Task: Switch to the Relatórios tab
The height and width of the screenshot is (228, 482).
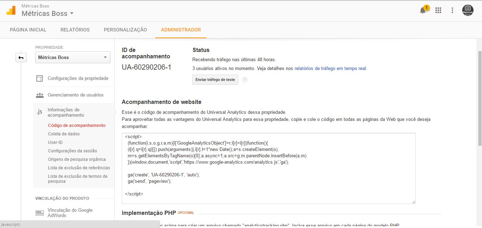Action: (75, 30)
